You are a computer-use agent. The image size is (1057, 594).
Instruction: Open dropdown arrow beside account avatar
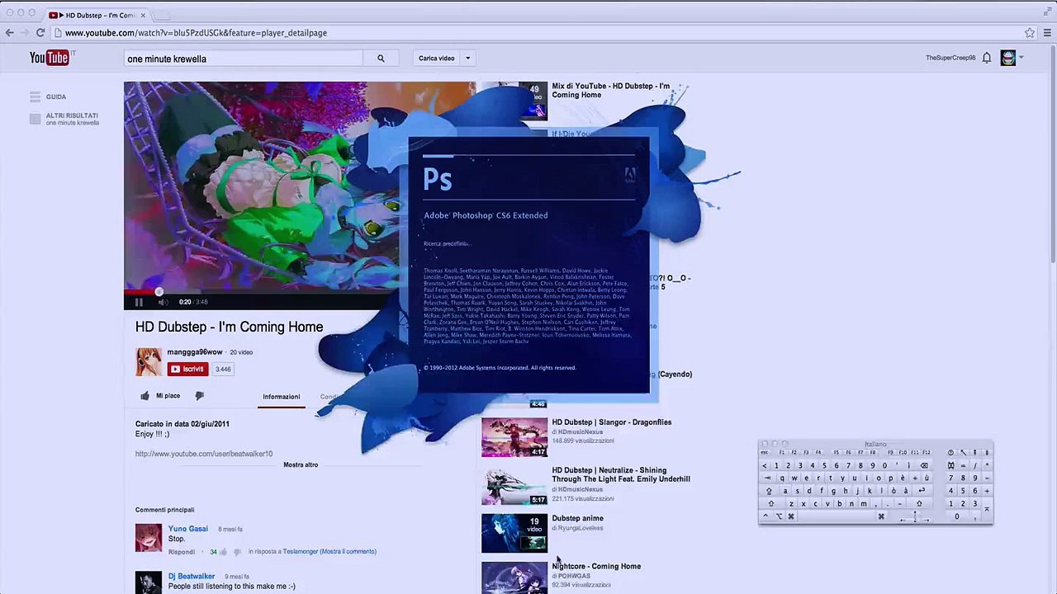[x=1021, y=58]
